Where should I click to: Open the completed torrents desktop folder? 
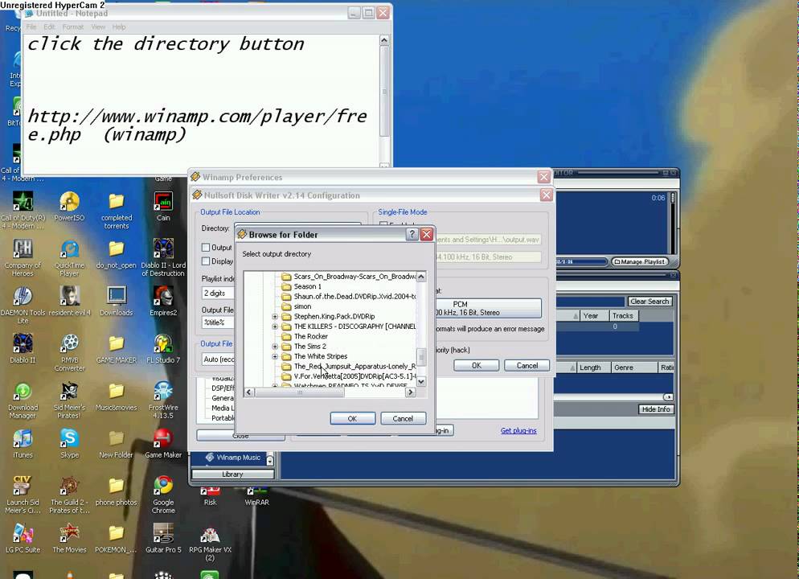pyautogui.click(x=117, y=210)
